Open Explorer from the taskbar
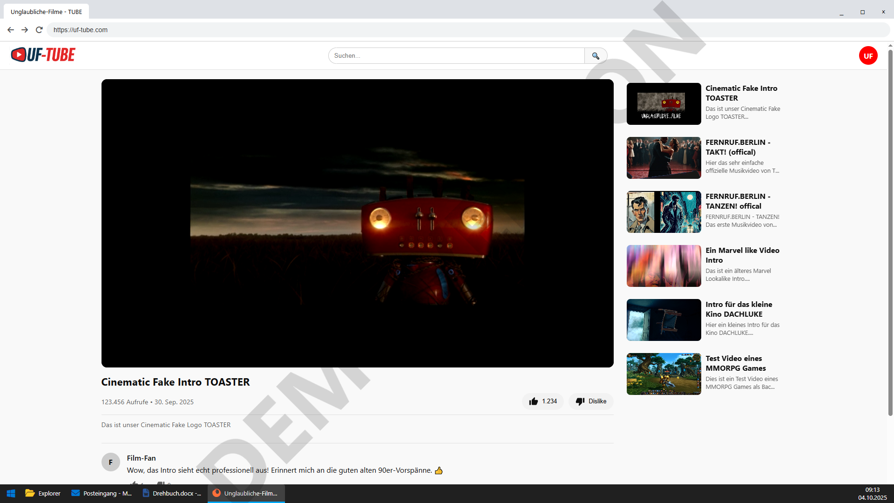 (42, 493)
